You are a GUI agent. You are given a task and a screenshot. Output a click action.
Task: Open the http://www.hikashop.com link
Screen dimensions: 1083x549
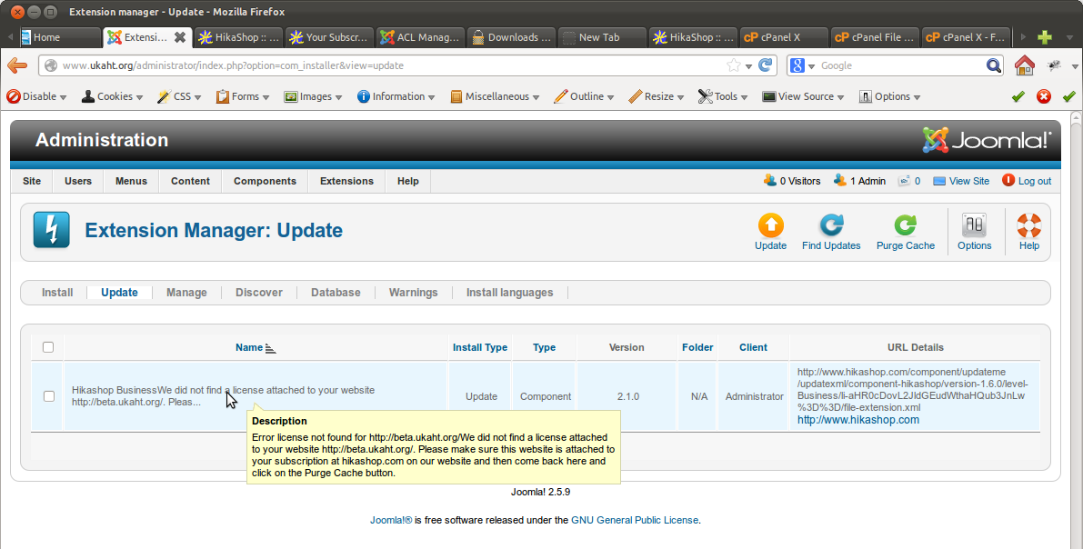(857, 420)
